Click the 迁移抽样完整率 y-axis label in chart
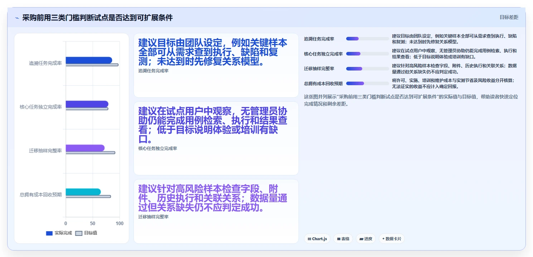533x257 pixels. [45, 151]
